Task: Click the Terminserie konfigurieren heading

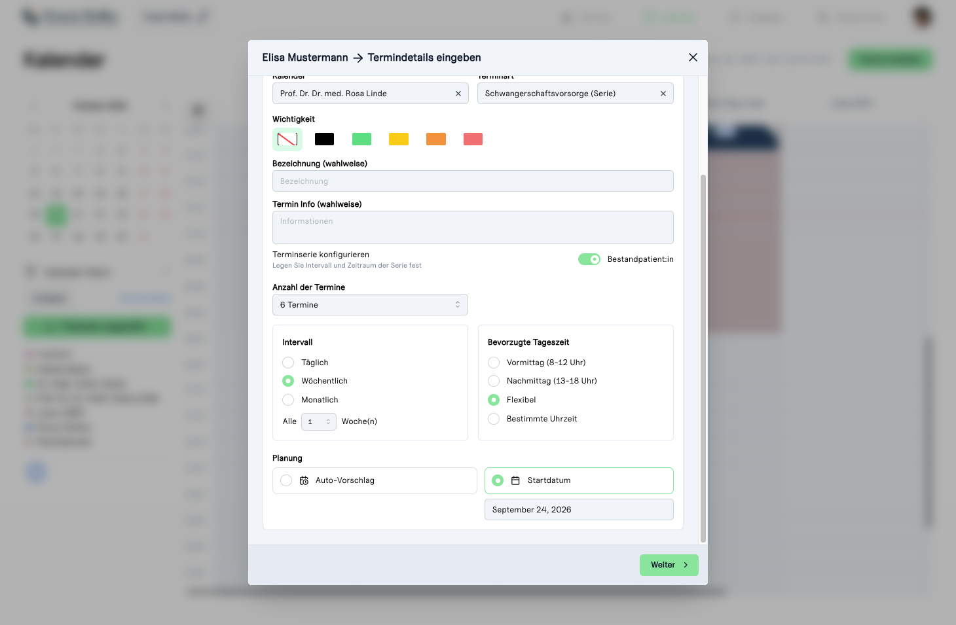Action: [321, 255]
